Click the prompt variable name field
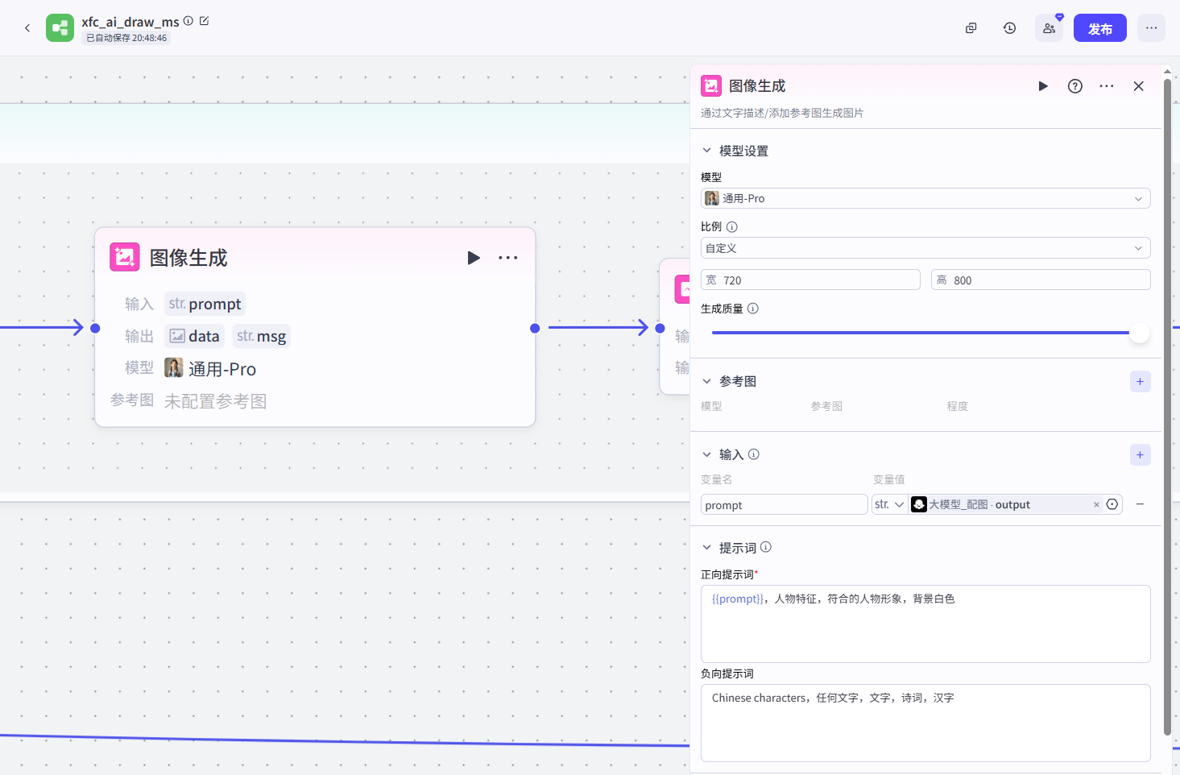The width and height of the screenshot is (1180, 775). click(784, 504)
